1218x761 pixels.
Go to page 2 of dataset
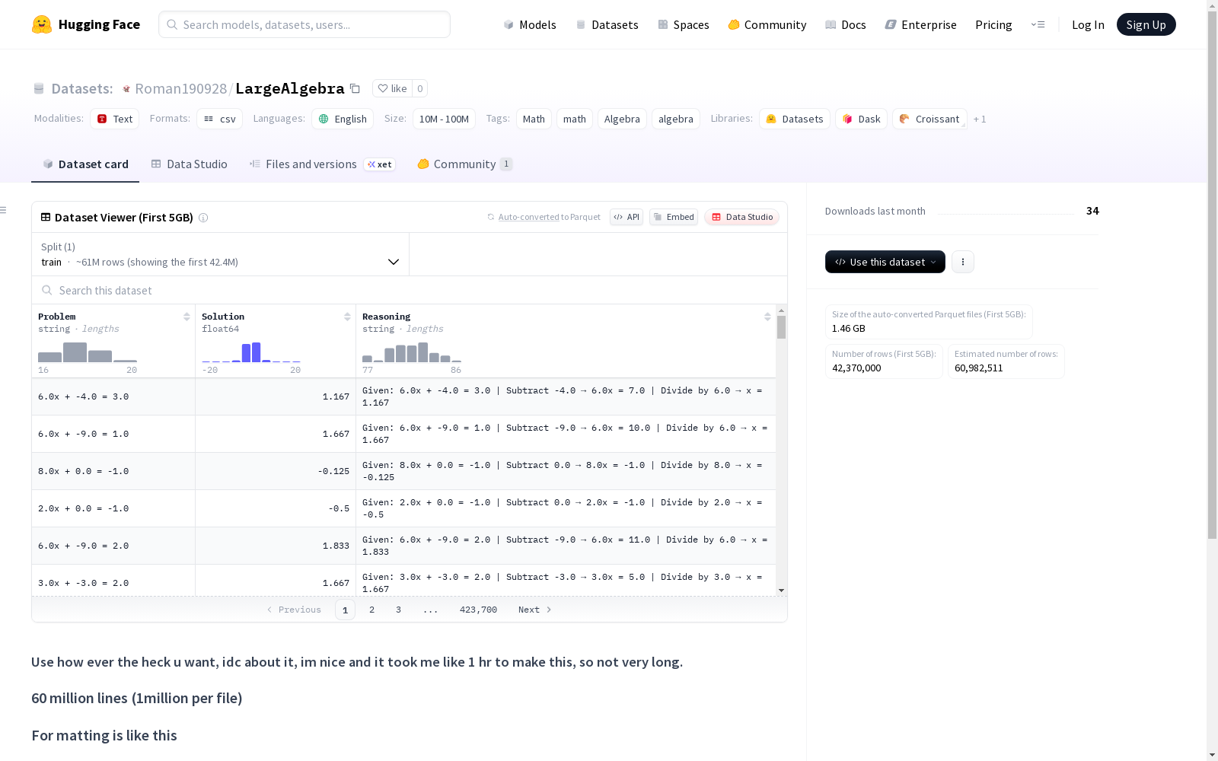tap(371, 610)
